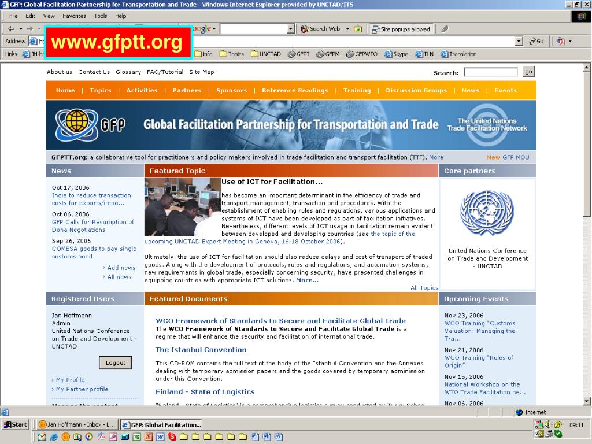
Task: Click the address bar Go button
Action: click(536, 41)
